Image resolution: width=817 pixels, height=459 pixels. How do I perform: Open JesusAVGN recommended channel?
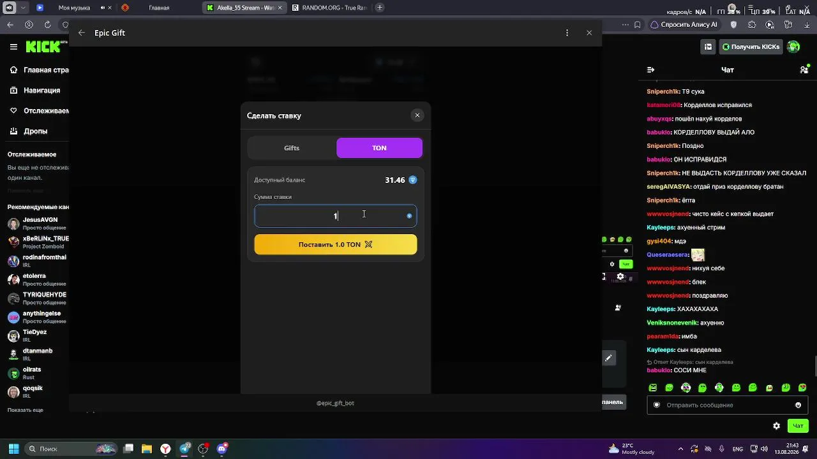point(37,224)
